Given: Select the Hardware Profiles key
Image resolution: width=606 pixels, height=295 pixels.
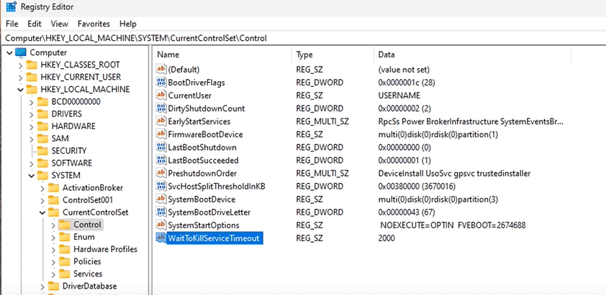Looking at the screenshot, I should click(105, 249).
